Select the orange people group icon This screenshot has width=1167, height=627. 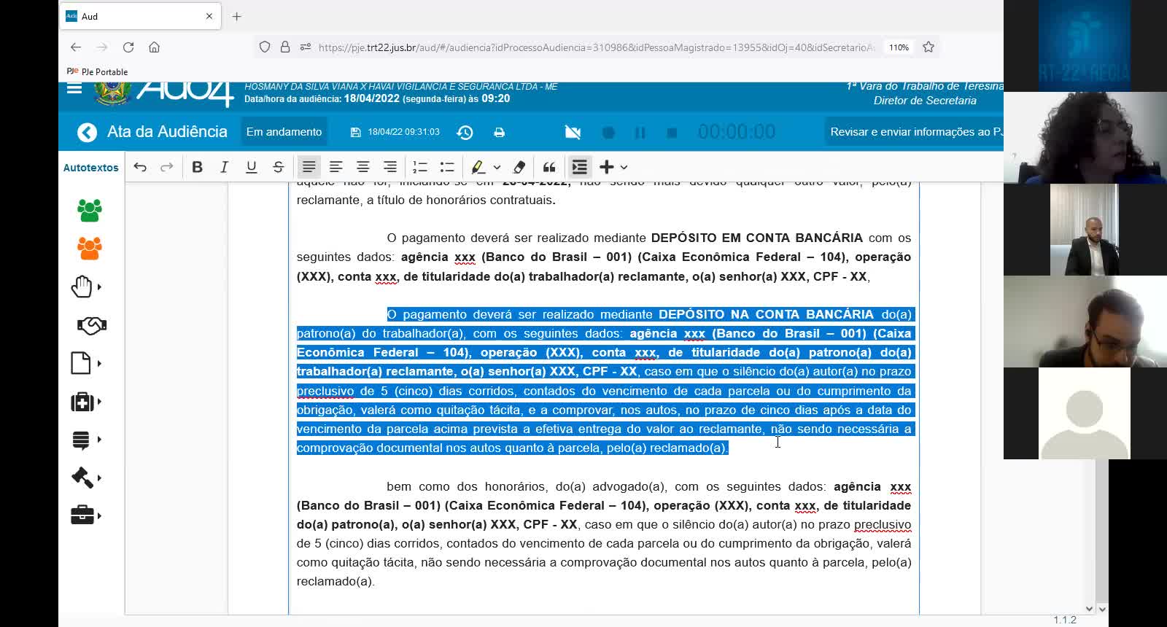[x=90, y=248]
